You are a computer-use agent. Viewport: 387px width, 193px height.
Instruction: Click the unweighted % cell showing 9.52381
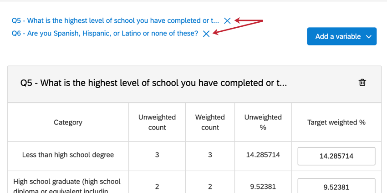tap(263, 186)
